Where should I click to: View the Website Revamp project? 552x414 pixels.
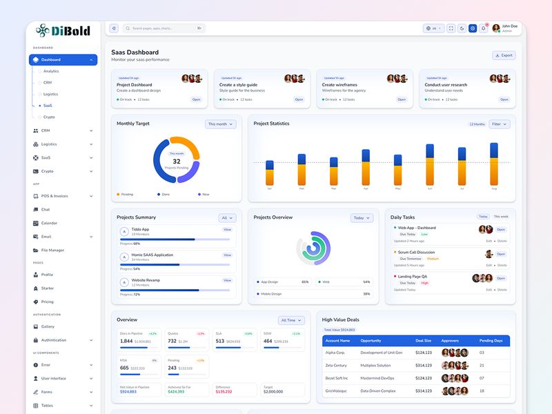[228, 281]
